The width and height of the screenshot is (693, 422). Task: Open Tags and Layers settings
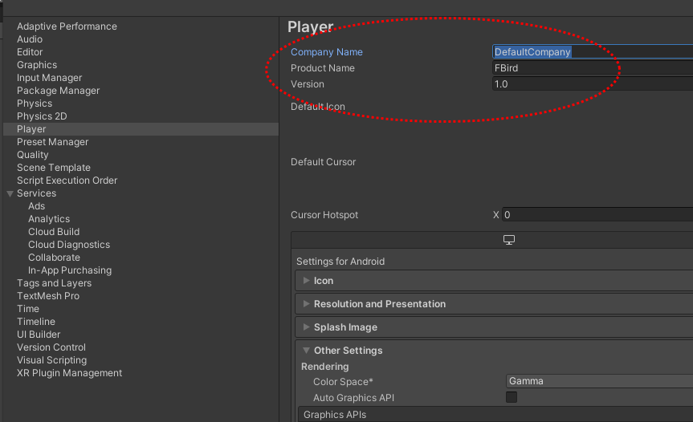54,283
